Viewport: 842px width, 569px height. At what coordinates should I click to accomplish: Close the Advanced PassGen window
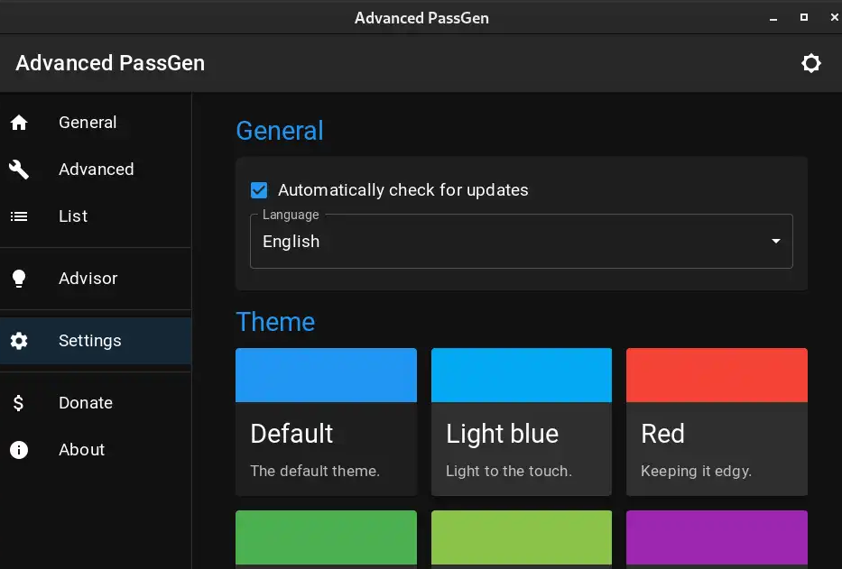pyautogui.click(x=835, y=17)
